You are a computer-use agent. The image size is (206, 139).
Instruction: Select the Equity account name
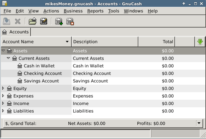point(20,88)
